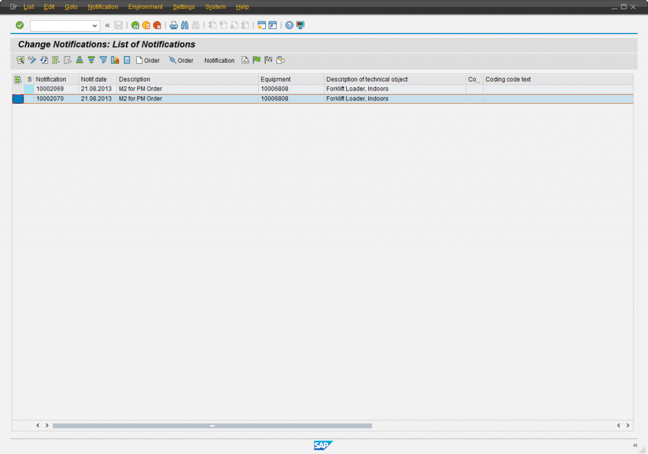Click the Description of technical object header
Screen dimensions: 648x454
pyautogui.click(x=395, y=79)
